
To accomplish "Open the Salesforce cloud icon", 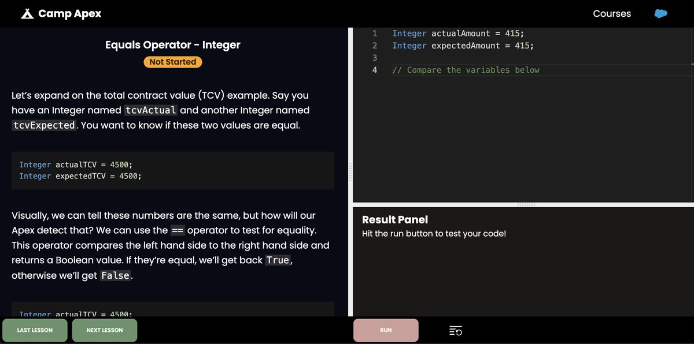I will [661, 14].
